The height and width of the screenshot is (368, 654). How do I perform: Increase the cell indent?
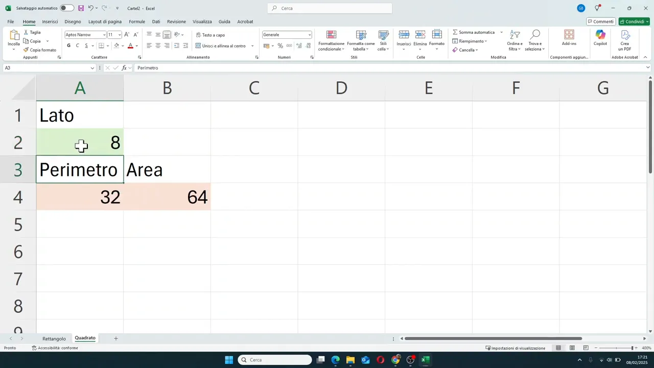(x=185, y=45)
